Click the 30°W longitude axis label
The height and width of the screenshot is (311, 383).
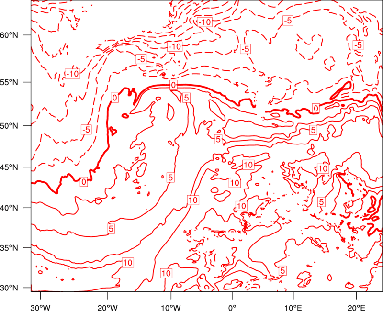point(41,308)
